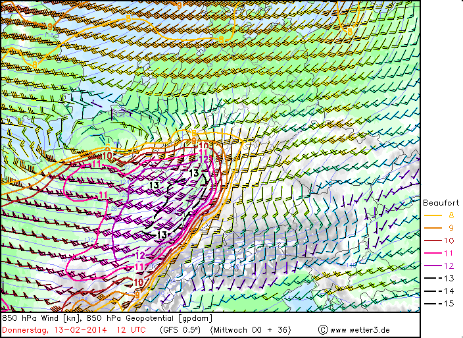Screen dimensions: 463x338
Task: Click the dark red '10' label near map bottom
Action: point(139,282)
